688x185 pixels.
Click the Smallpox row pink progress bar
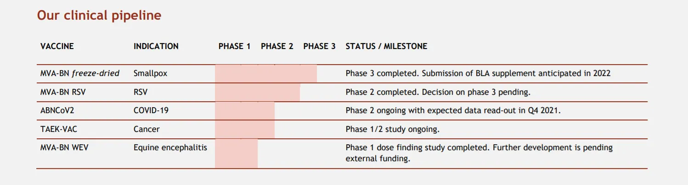265,74
